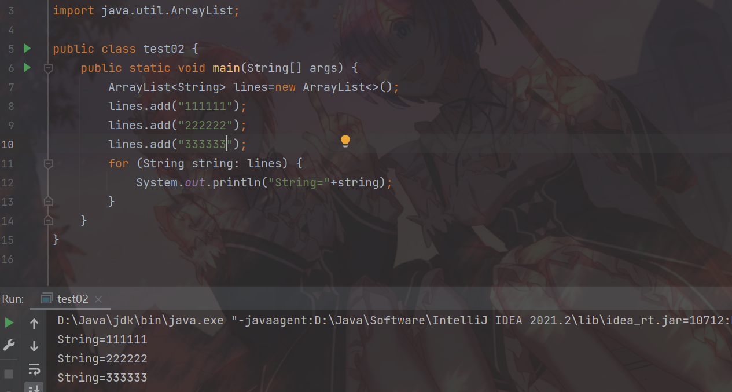Go down the stack trace using the down arrow

pyautogui.click(x=34, y=346)
